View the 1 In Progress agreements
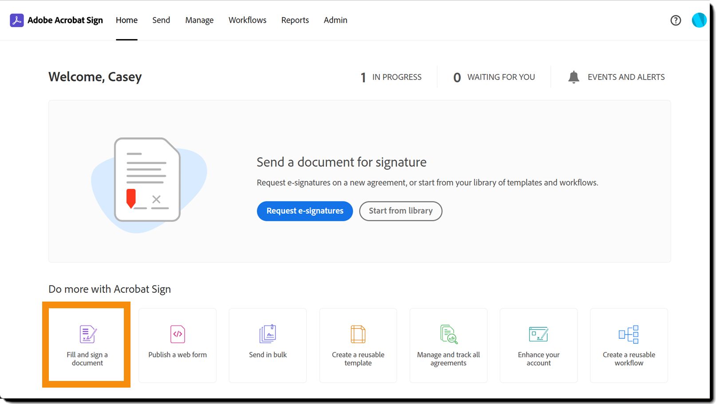The height and width of the screenshot is (404, 716). pyautogui.click(x=391, y=77)
